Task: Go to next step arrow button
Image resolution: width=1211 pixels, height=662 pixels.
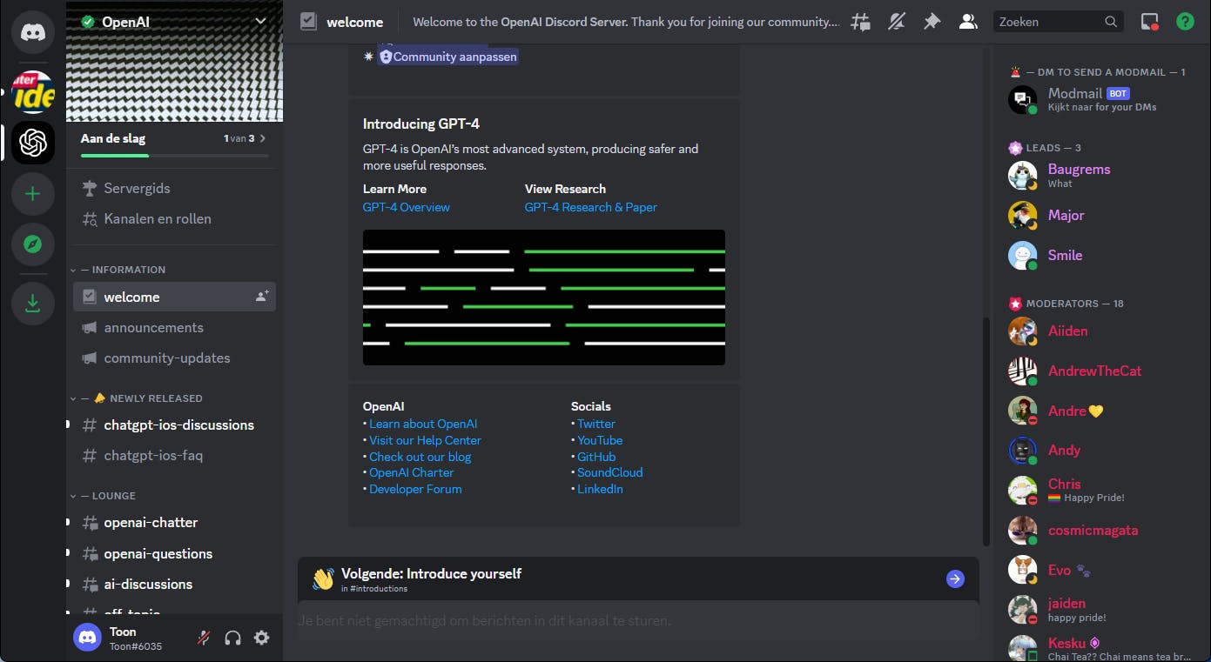Action: [x=955, y=579]
